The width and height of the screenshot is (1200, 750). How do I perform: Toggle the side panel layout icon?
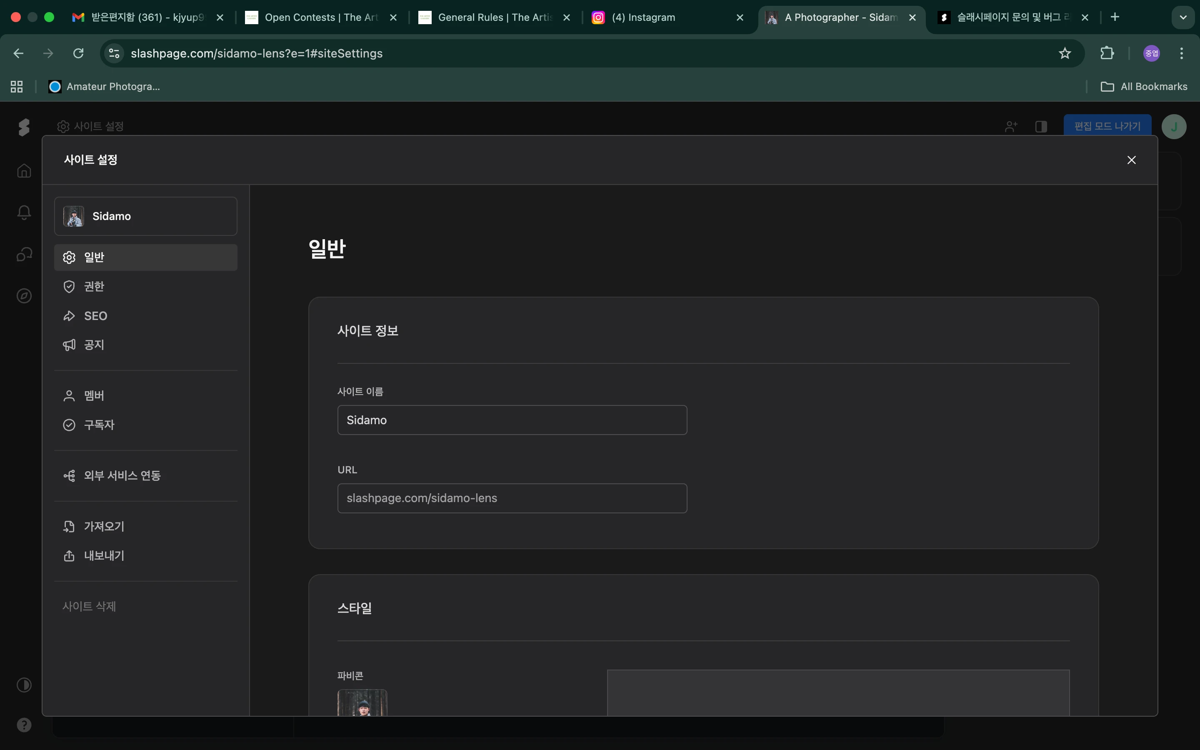point(1041,127)
